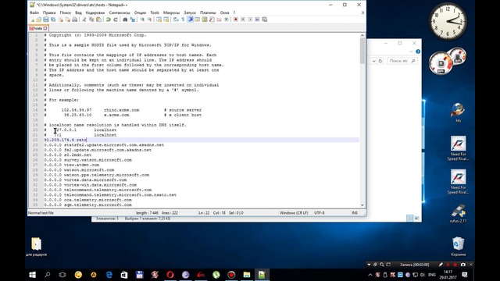Open the Опции menu

(x=140, y=12)
